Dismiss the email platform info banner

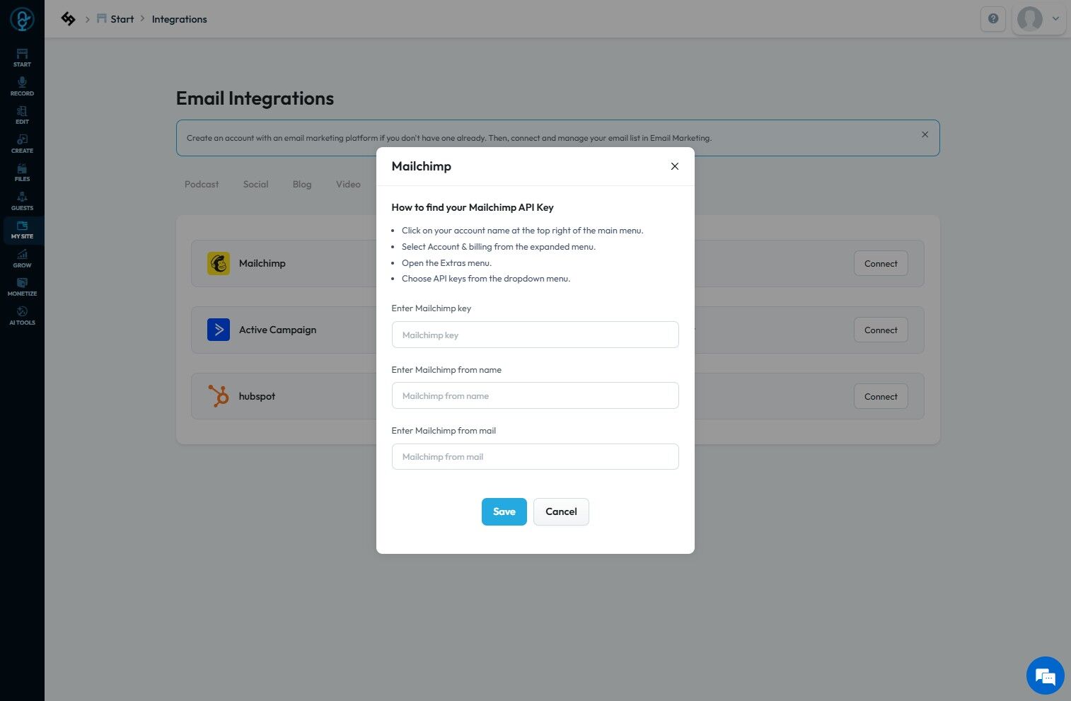tap(925, 134)
